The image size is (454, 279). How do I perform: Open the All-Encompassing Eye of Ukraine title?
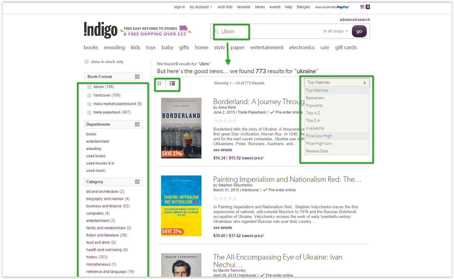click(278, 261)
